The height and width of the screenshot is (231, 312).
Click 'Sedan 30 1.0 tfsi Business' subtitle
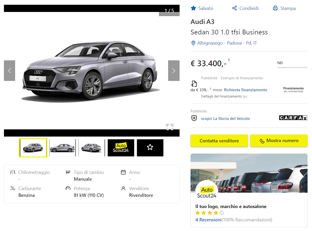[229, 32]
